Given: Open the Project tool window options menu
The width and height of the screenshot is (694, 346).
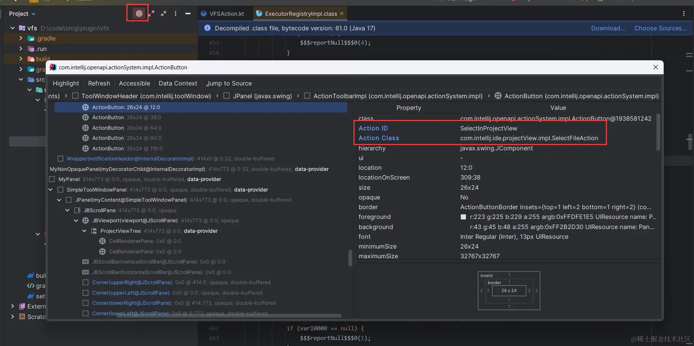Looking at the screenshot, I should [x=176, y=13].
